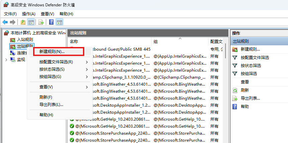Image resolution: width=288 pixels, height=143 pixels.
Task: Click the Back arrow toolbar icon
Action: coord(5,22)
